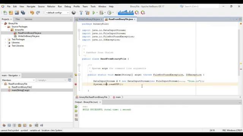
Task: Click the Clean and Build Project icon
Action: coord(87,12)
